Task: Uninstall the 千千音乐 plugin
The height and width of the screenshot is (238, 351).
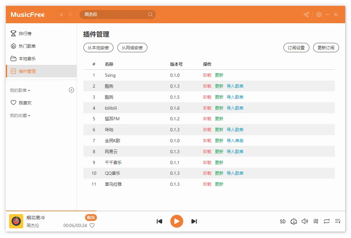Action: coord(207,163)
